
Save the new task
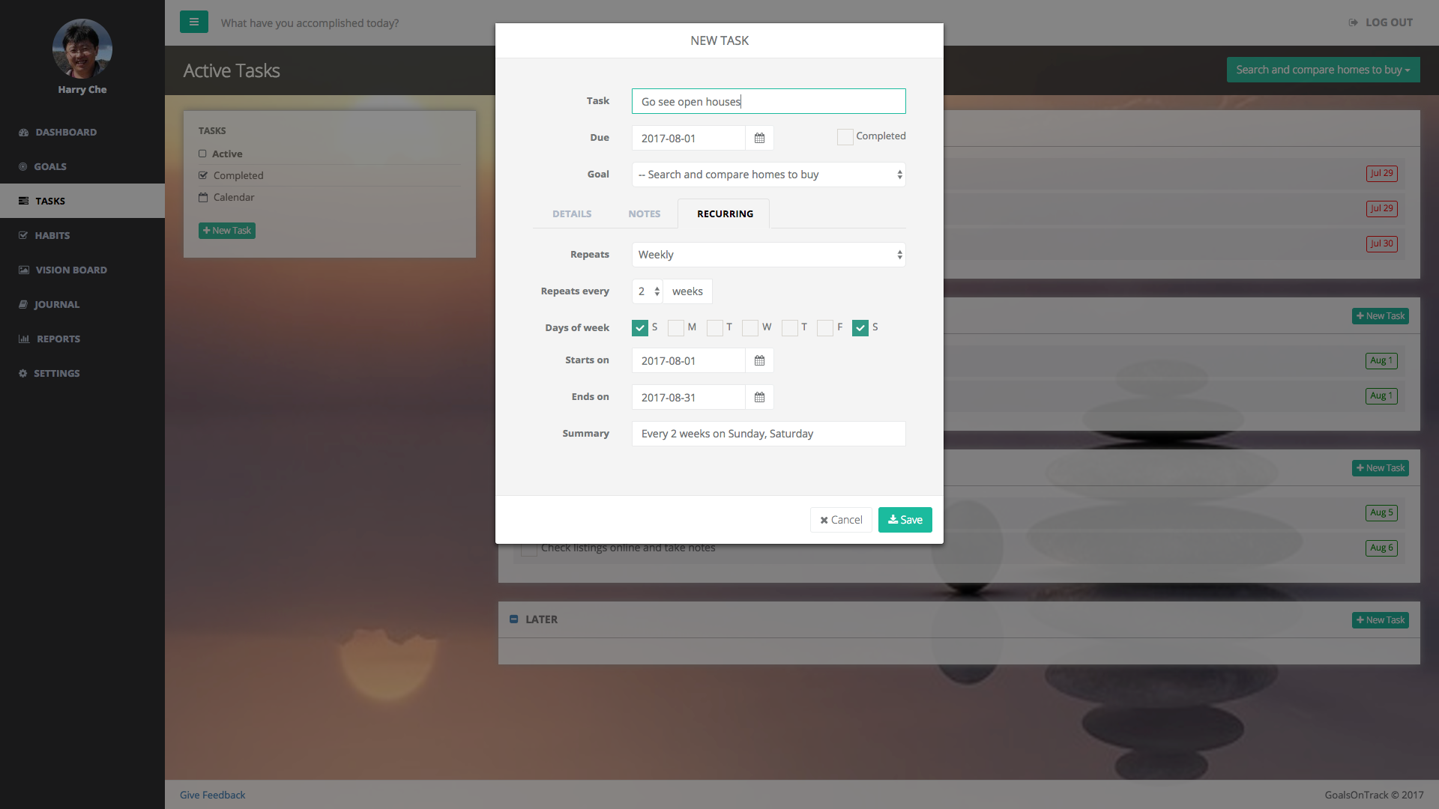(905, 520)
